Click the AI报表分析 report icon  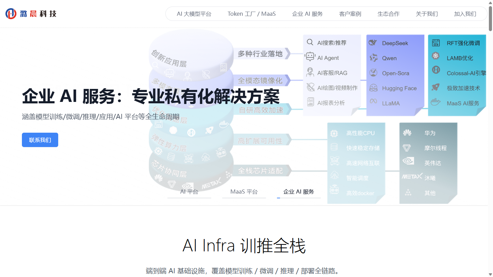click(x=310, y=102)
